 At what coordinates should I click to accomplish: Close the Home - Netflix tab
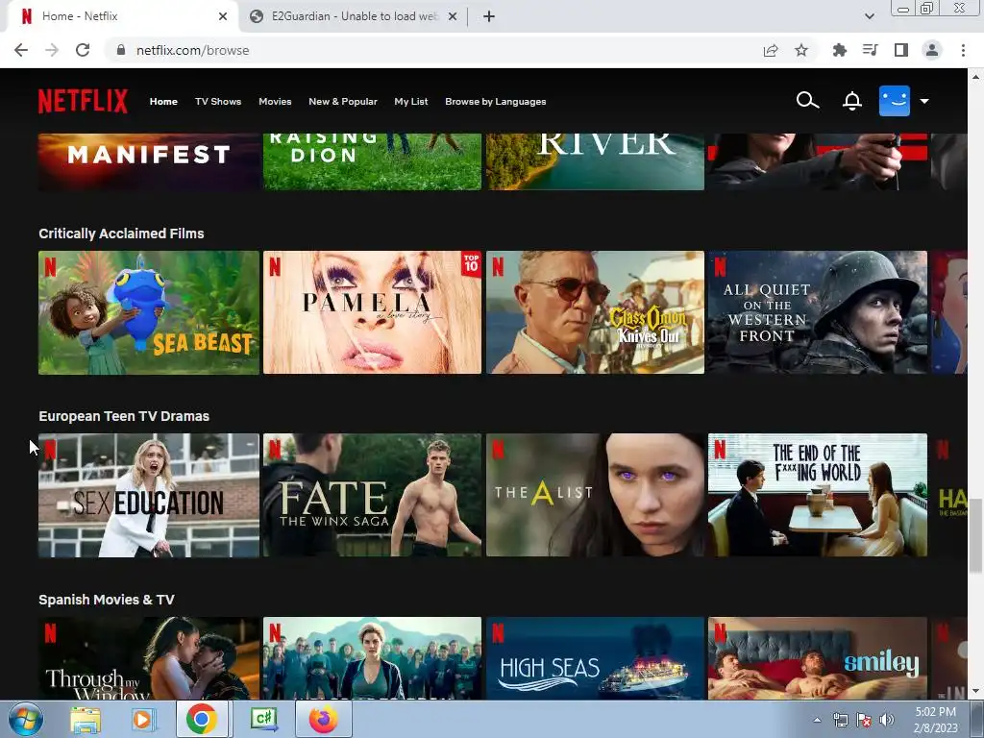[x=223, y=16]
